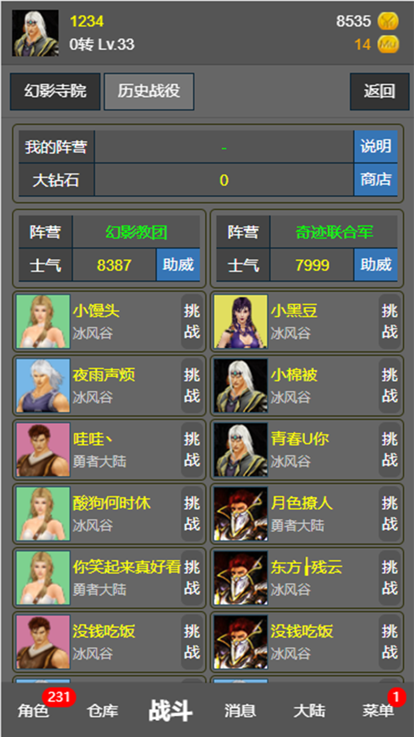The image size is (414, 737).
Task: Click the gold coin currency icon
Action: tap(388, 21)
